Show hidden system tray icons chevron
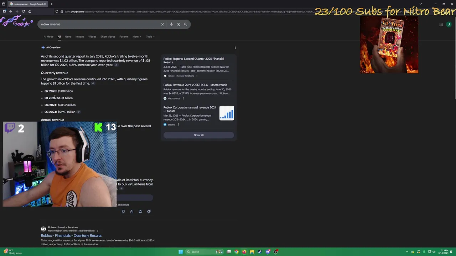 pos(407,252)
